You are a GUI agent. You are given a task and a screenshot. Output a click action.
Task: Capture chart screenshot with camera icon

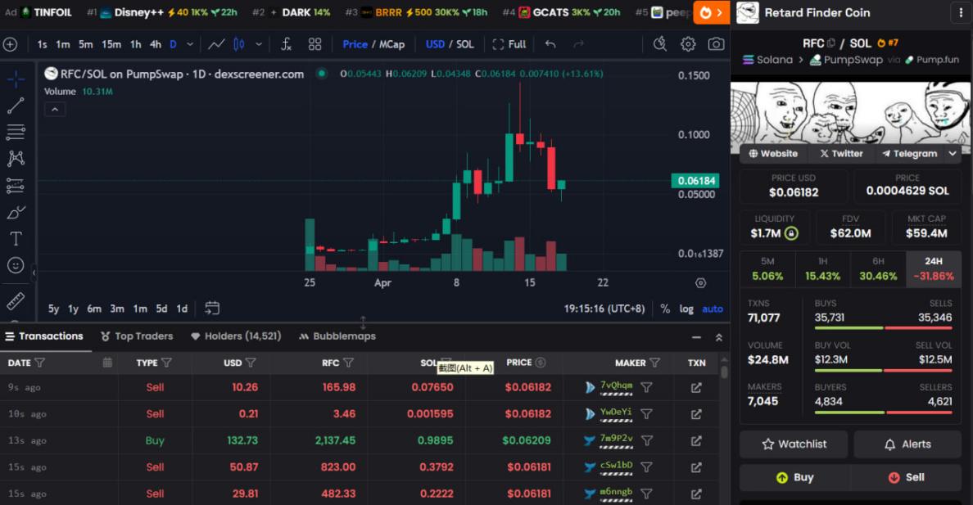click(x=716, y=45)
